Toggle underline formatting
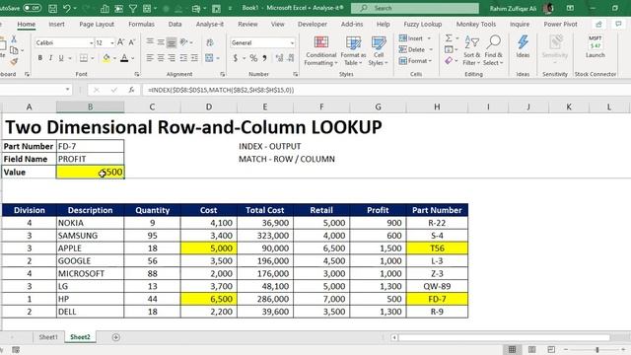 tap(61, 58)
